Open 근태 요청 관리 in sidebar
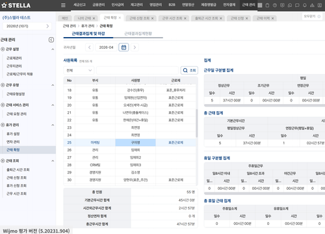Image resolution: width=325 pixels, height=234 pixels. click(16, 114)
